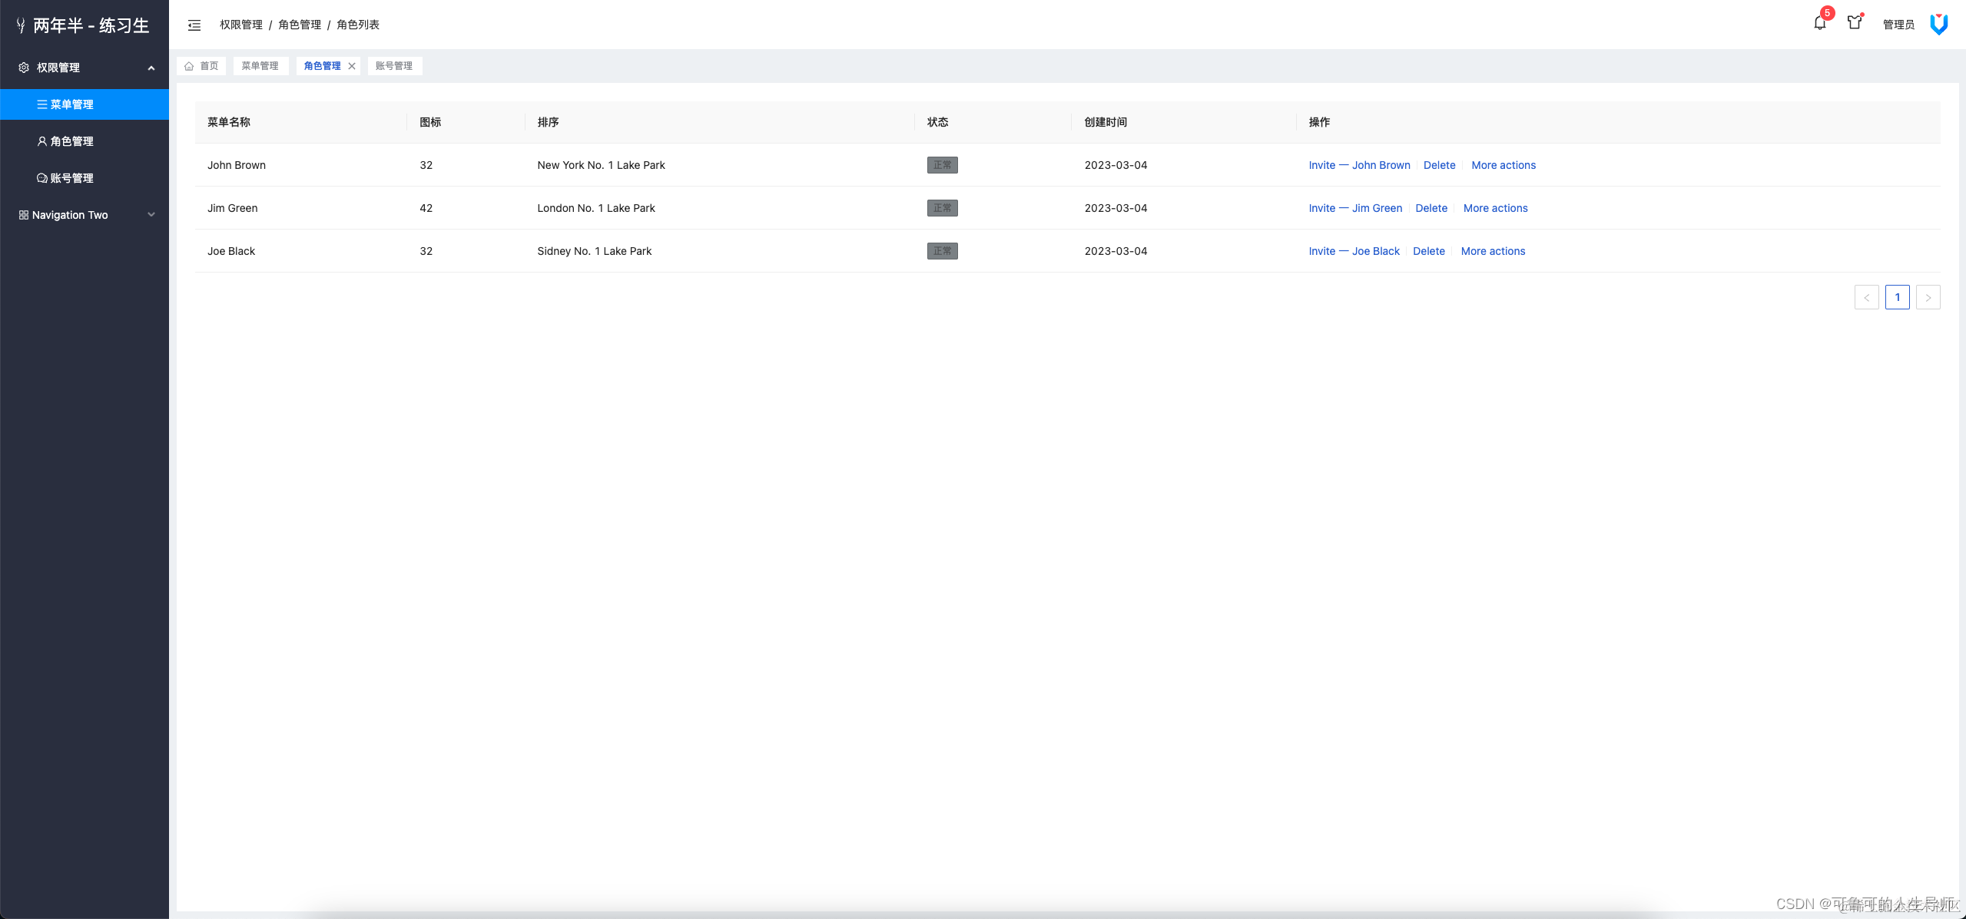Image resolution: width=1966 pixels, height=919 pixels.
Task: Delete the Jim Green row
Action: (x=1431, y=208)
